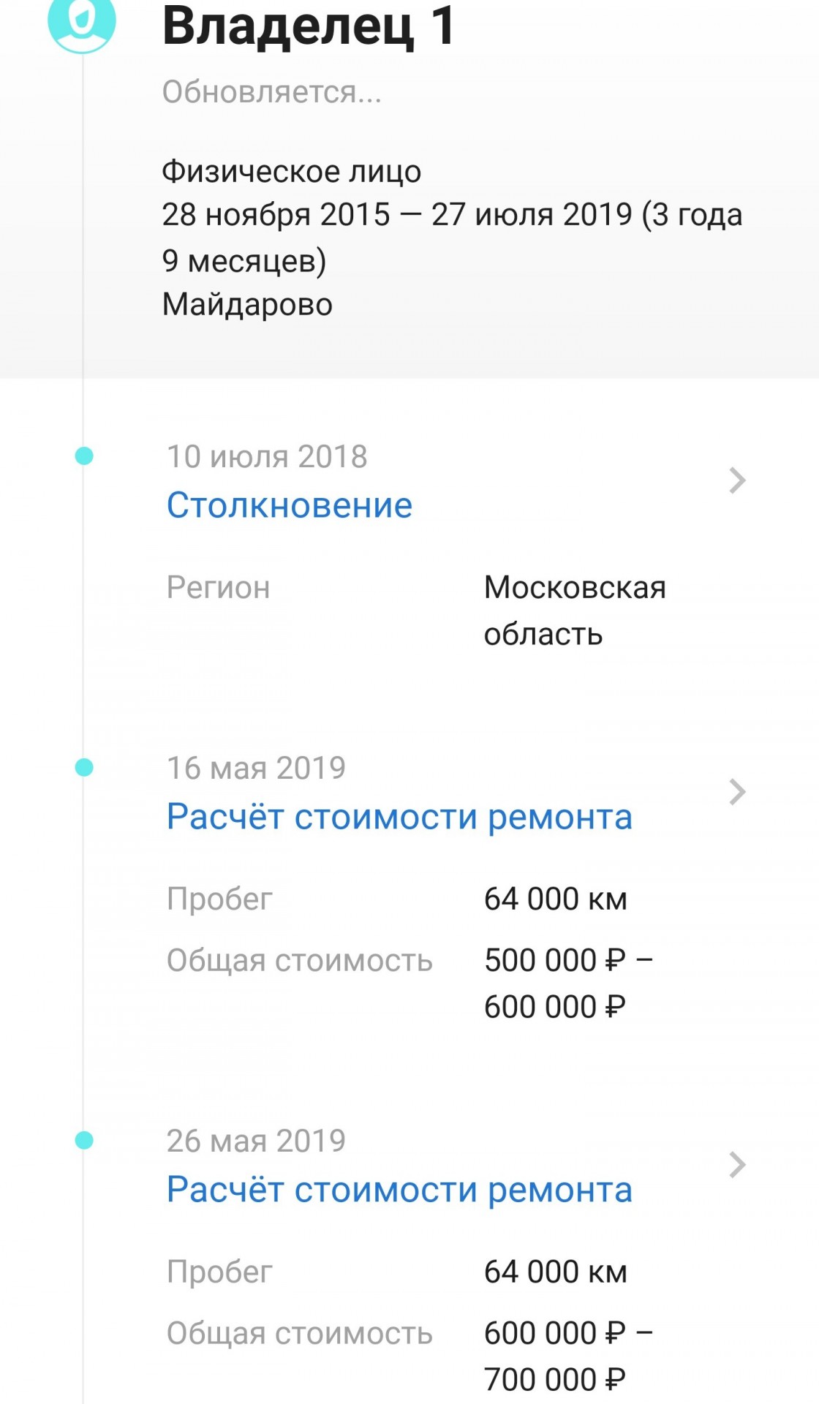Tap the Майдарово location text
This screenshot has height=1404, width=819.
click(247, 304)
